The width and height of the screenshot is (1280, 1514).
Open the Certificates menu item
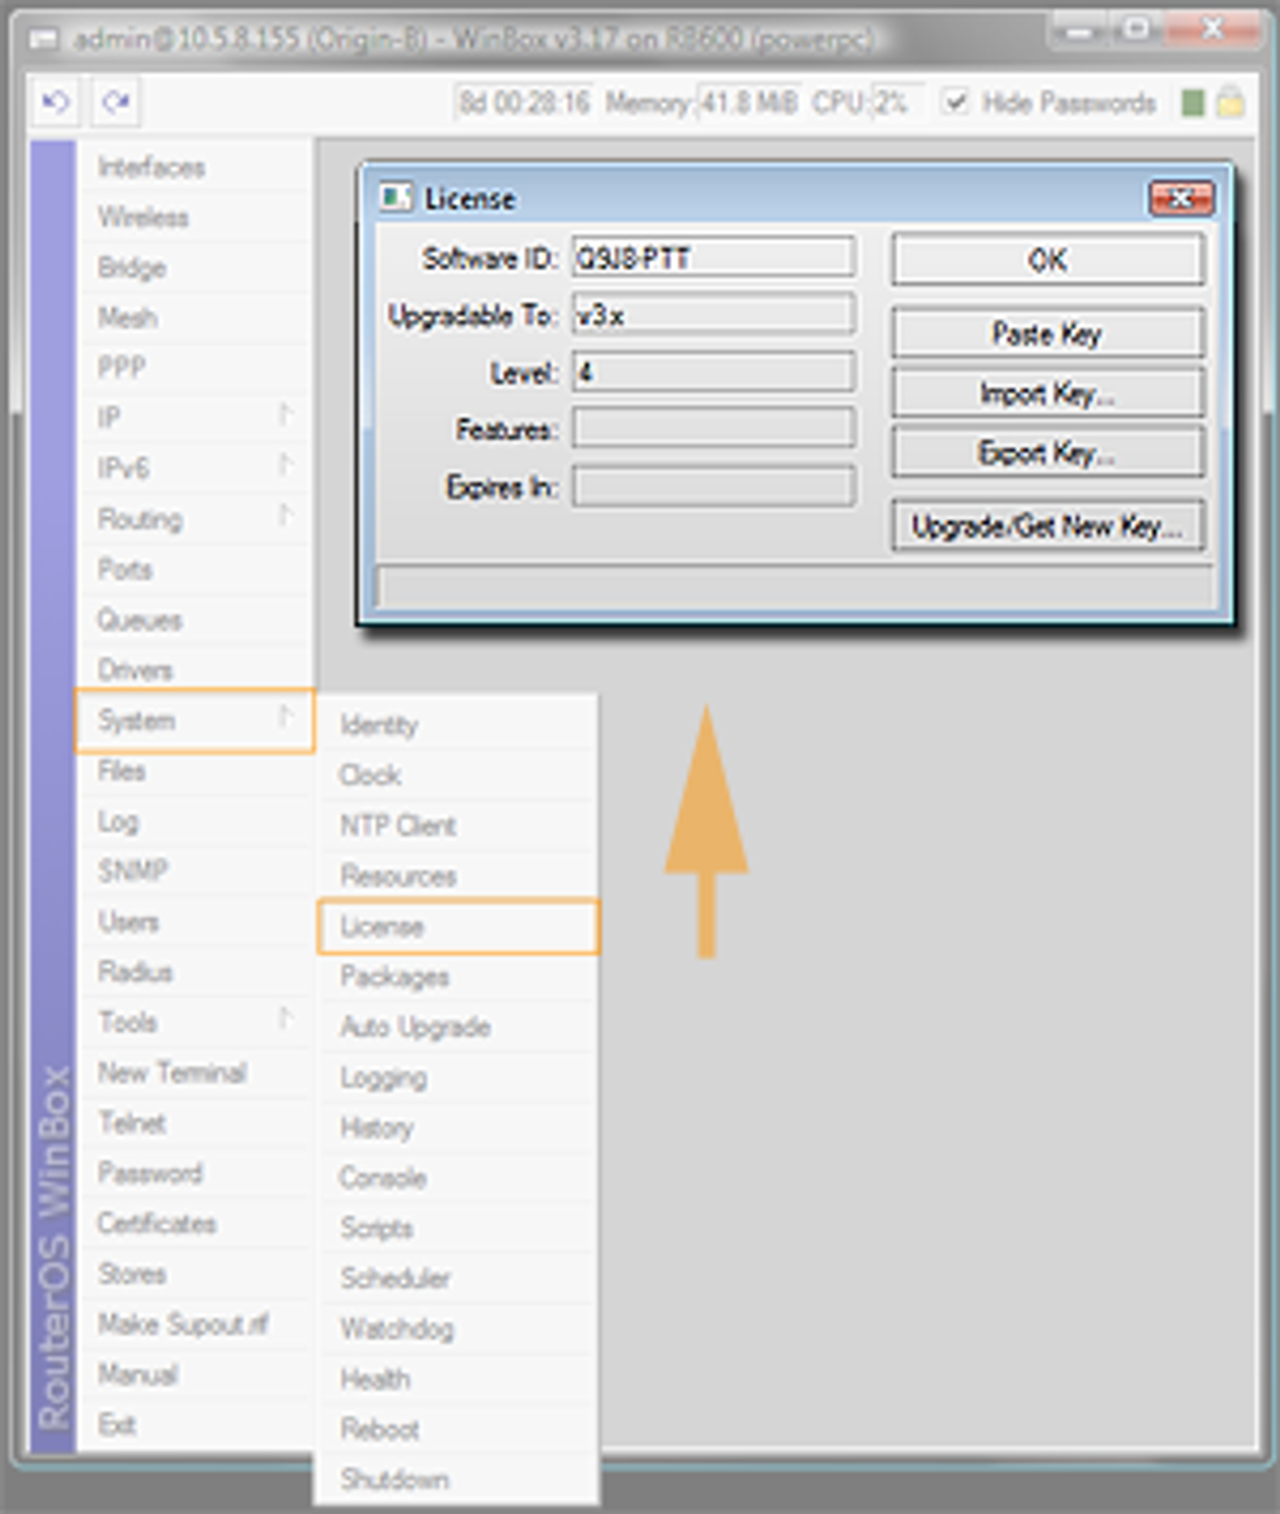196,1224
